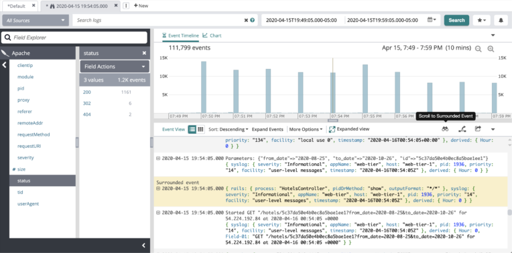Open the All Sources dropdown
This screenshot has height=253, width=512.
36,20
